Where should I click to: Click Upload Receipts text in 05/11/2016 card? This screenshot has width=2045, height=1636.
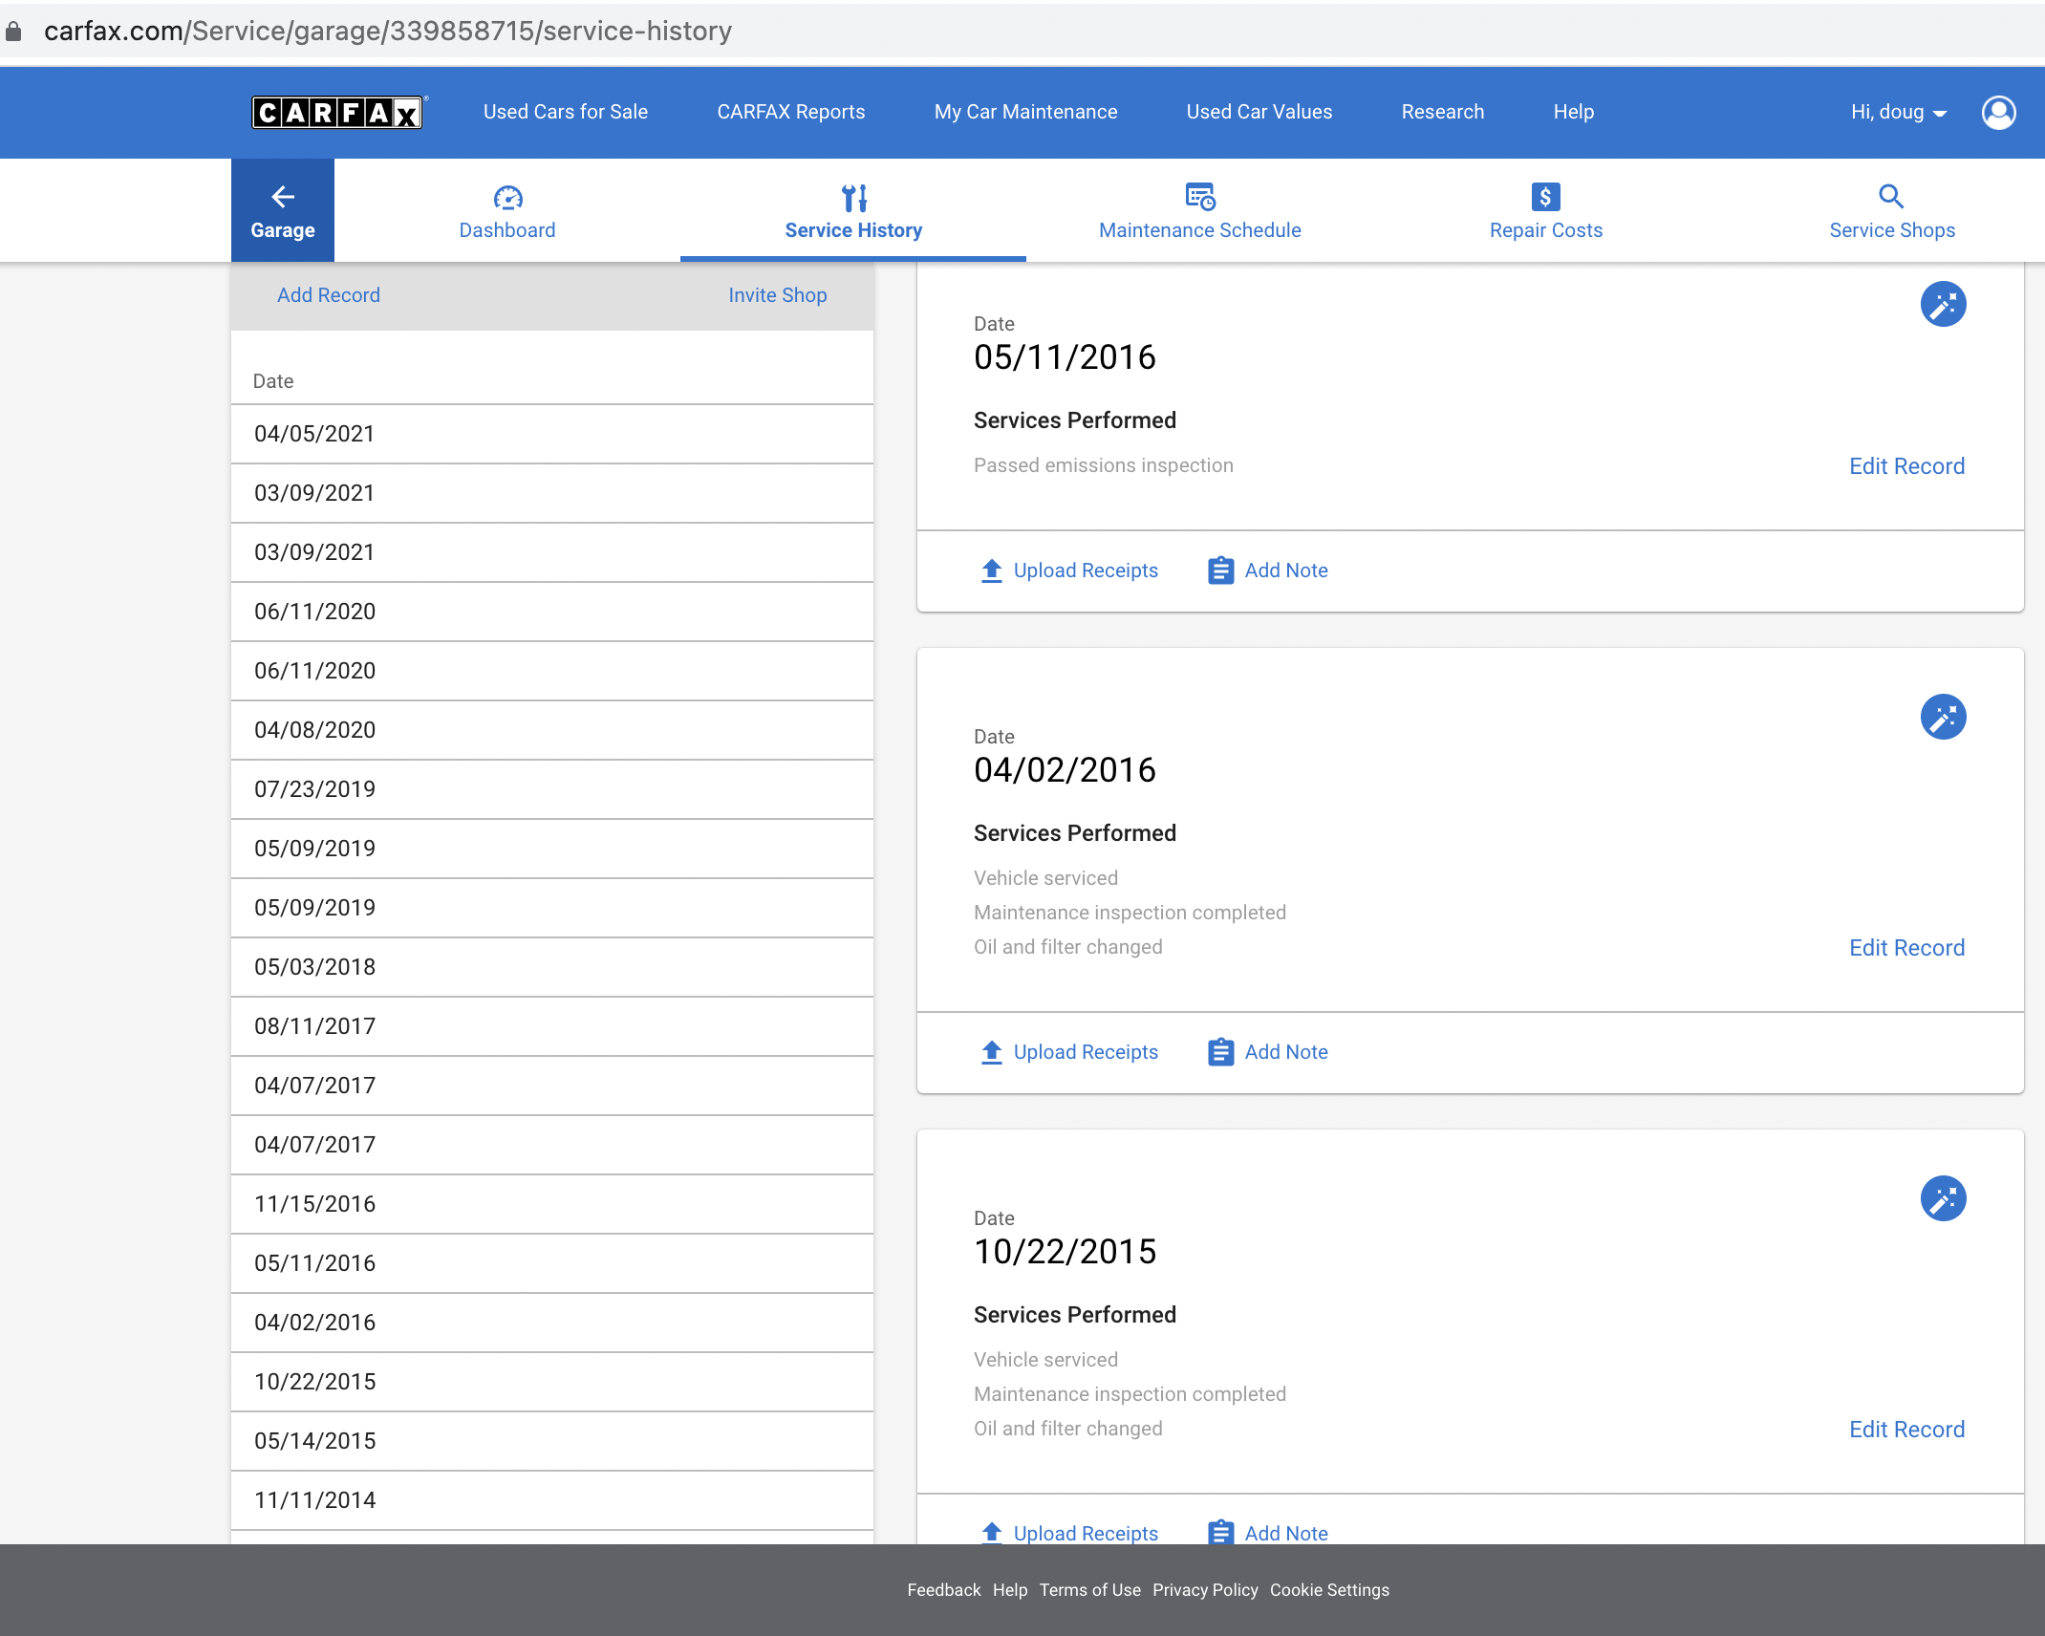click(1086, 570)
